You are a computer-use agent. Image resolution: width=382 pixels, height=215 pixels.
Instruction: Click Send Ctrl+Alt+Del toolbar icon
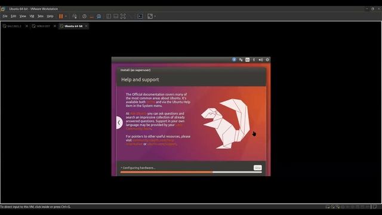click(75, 16)
